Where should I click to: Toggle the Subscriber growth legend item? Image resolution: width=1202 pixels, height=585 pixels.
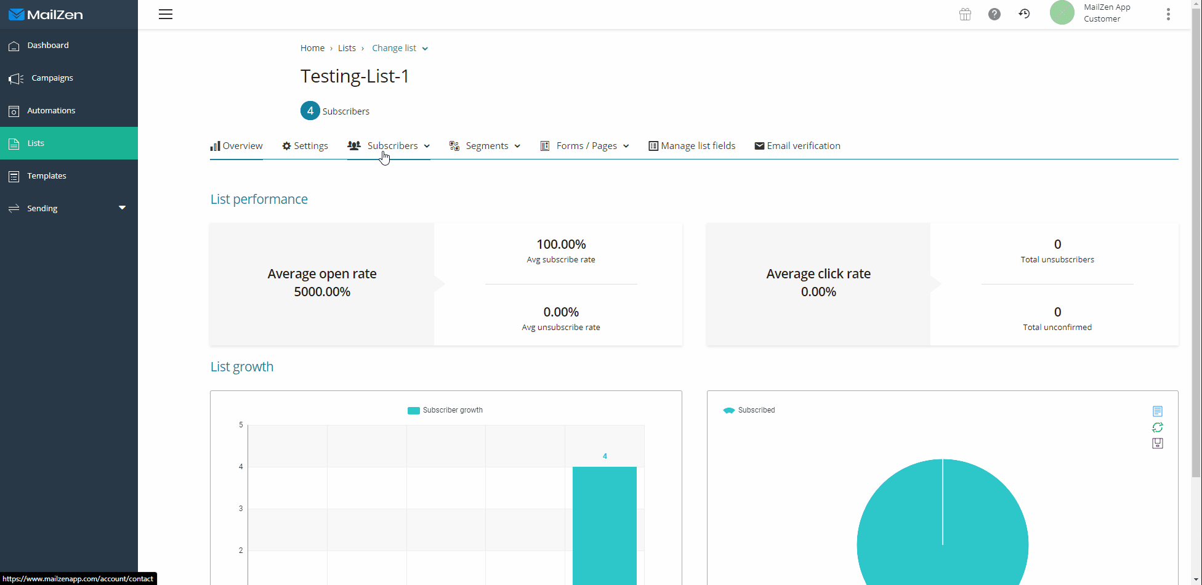tap(445, 410)
